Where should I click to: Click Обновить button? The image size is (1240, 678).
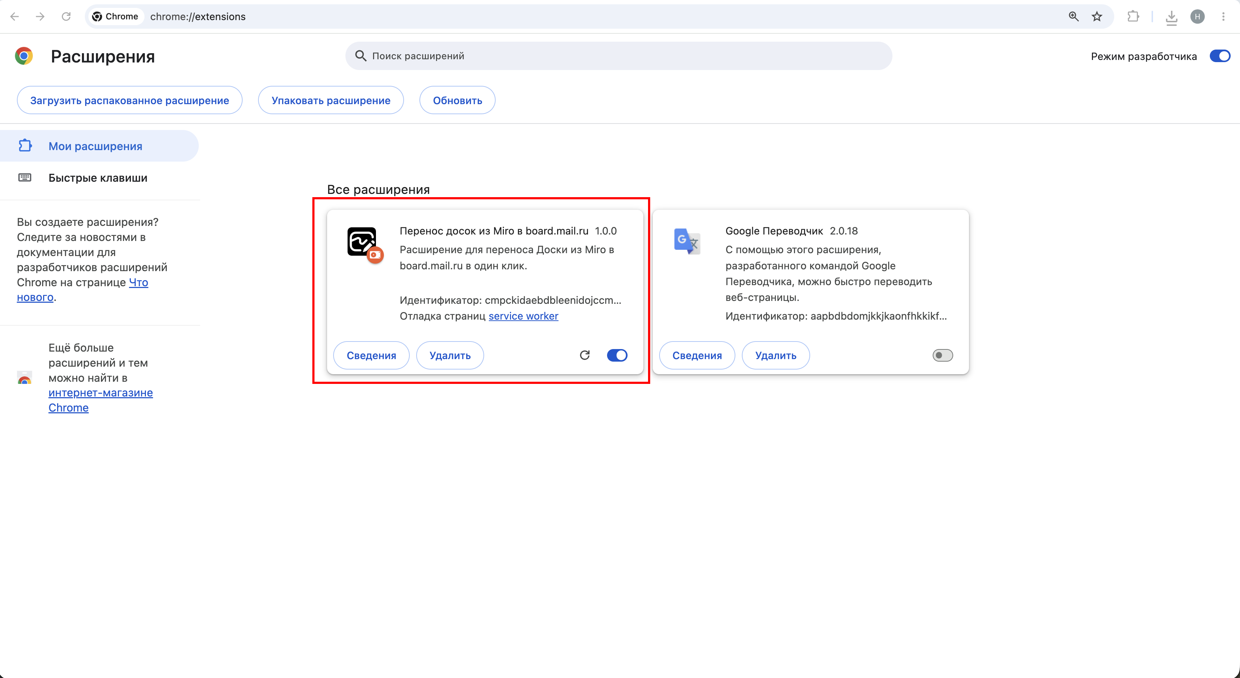[457, 100]
